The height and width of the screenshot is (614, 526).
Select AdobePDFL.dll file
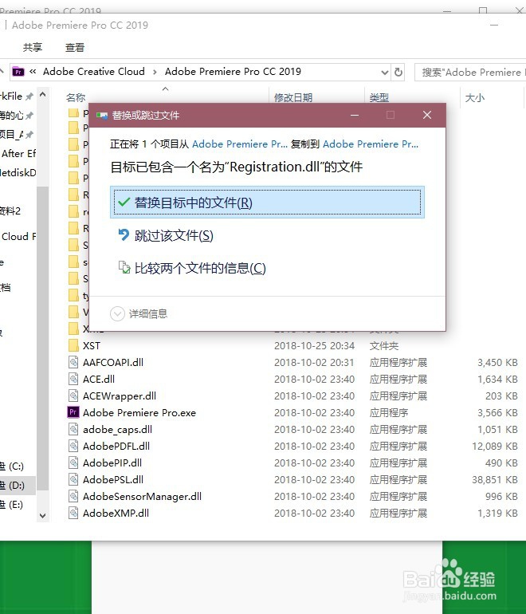pos(116,447)
